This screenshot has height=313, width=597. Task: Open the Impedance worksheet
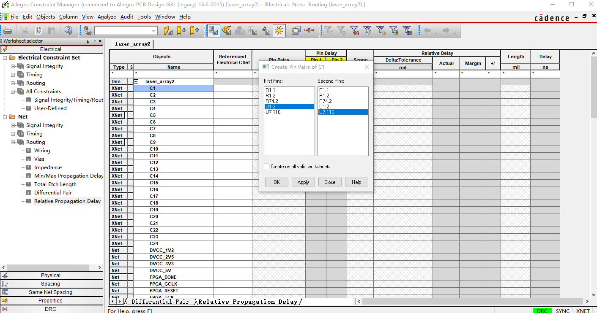click(48, 167)
